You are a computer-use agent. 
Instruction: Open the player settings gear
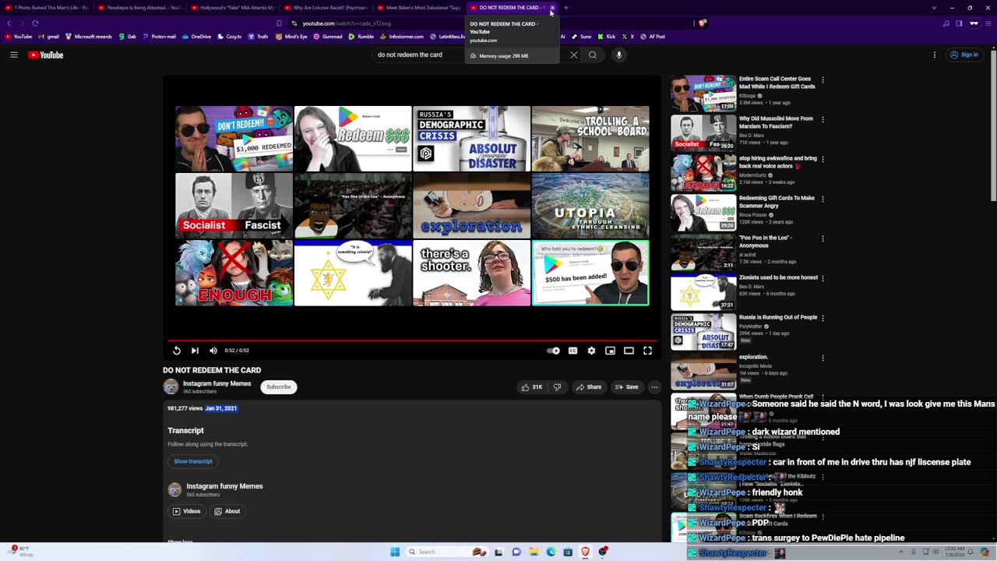coord(591,351)
